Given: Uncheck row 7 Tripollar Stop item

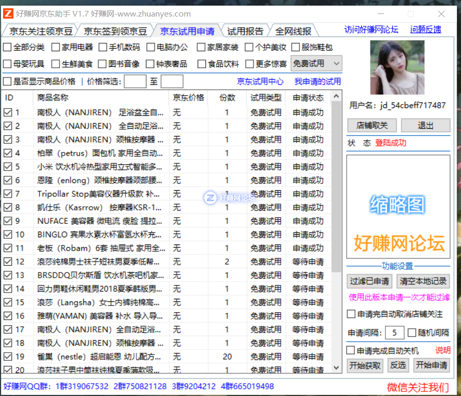Looking at the screenshot, I should click(x=8, y=194).
